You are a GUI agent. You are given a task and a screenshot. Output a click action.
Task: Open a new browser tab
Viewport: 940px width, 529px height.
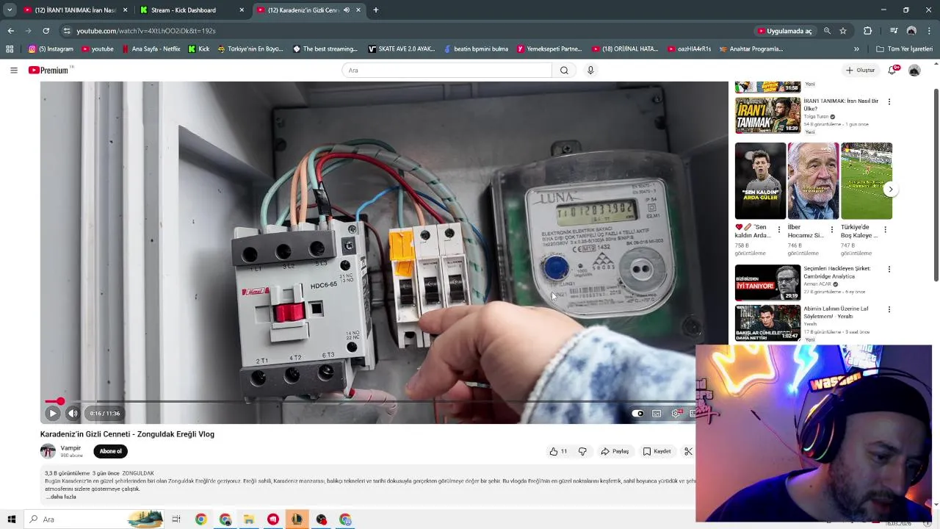click(x=376, y=10)
